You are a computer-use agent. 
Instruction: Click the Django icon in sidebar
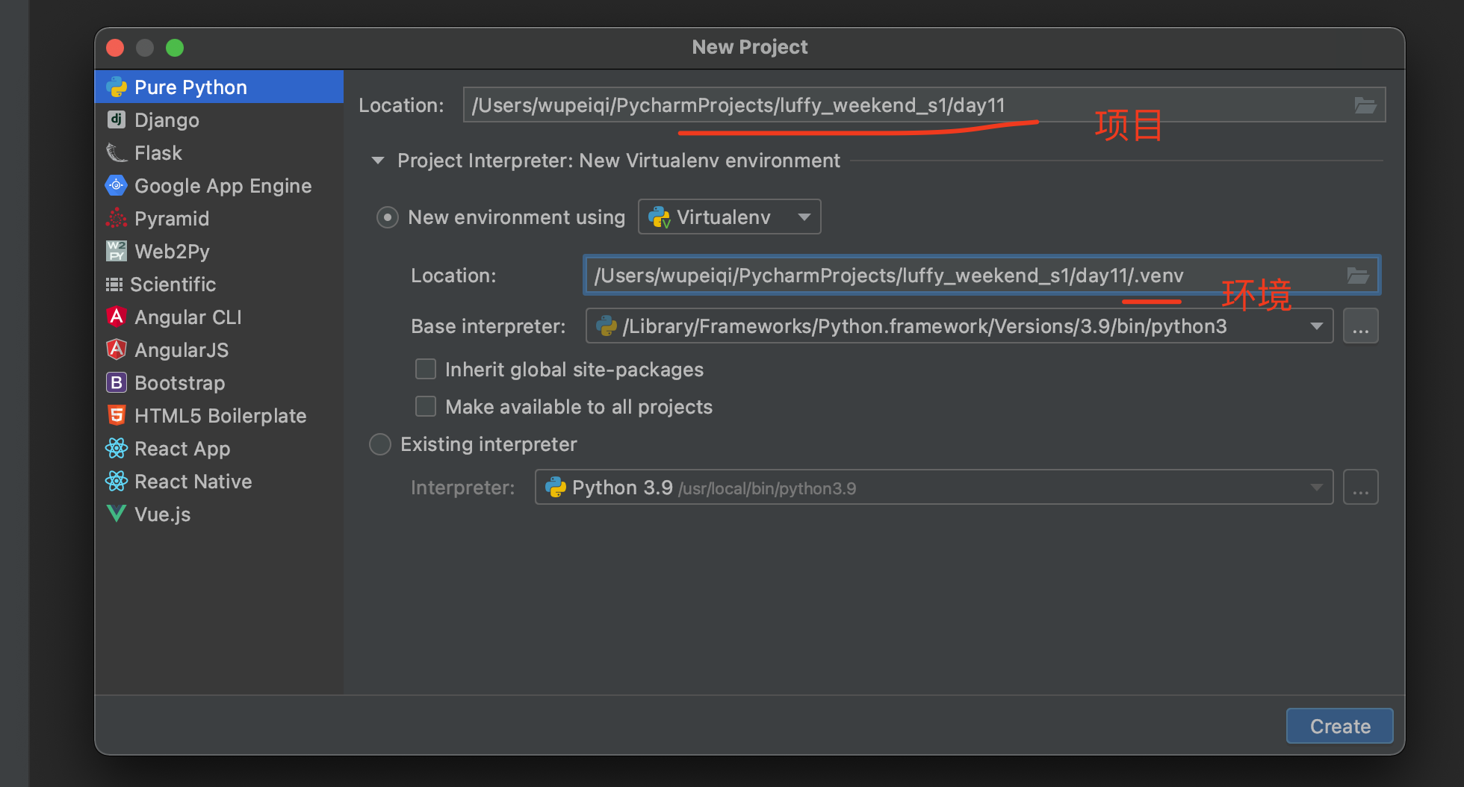click(117, 119)
